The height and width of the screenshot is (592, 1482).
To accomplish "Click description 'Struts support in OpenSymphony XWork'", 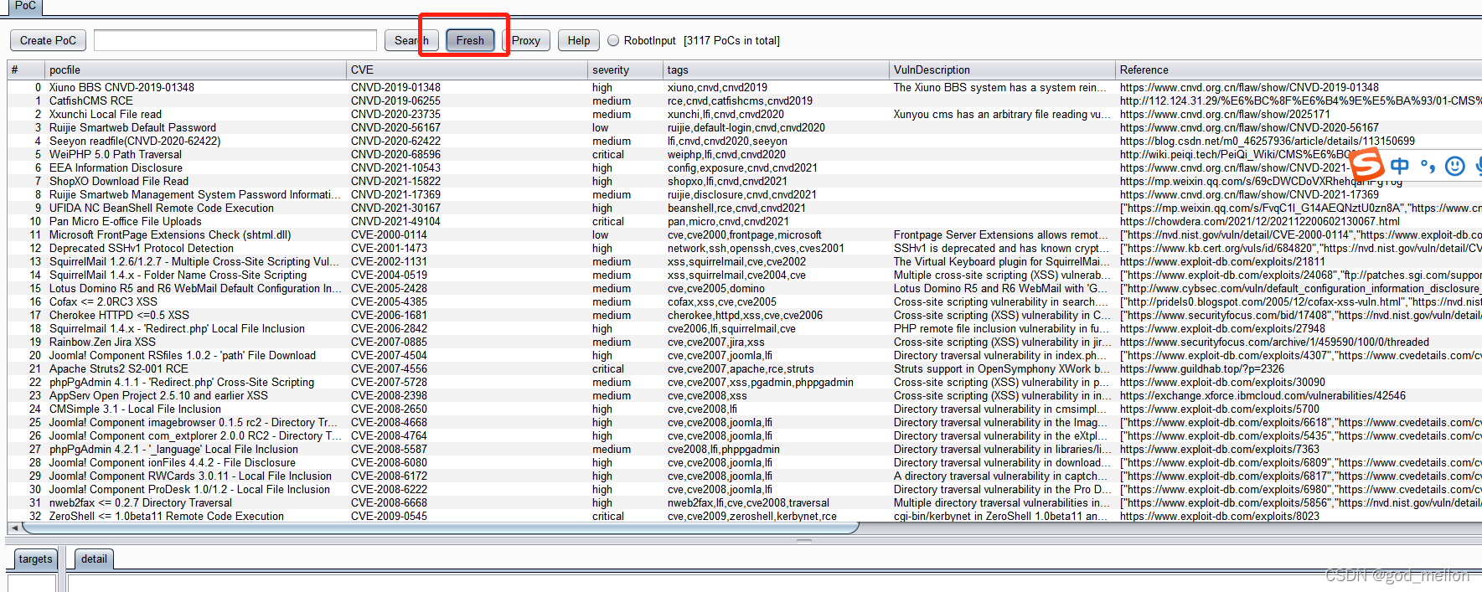I will tap(1002, 368).
